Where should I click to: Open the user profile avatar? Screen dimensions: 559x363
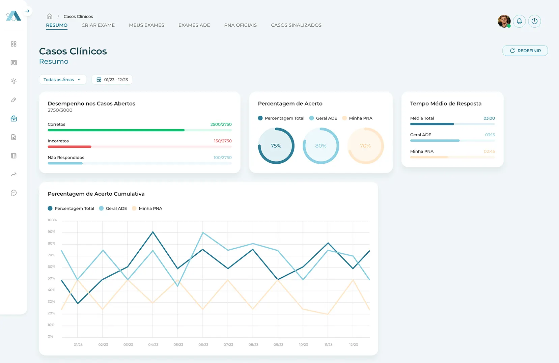pyautogui.click(x=504, y=21)
